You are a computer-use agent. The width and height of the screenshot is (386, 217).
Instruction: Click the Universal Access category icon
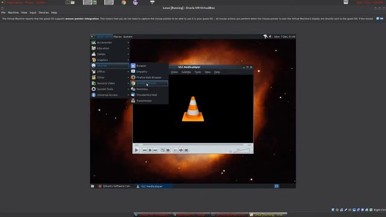93,95
